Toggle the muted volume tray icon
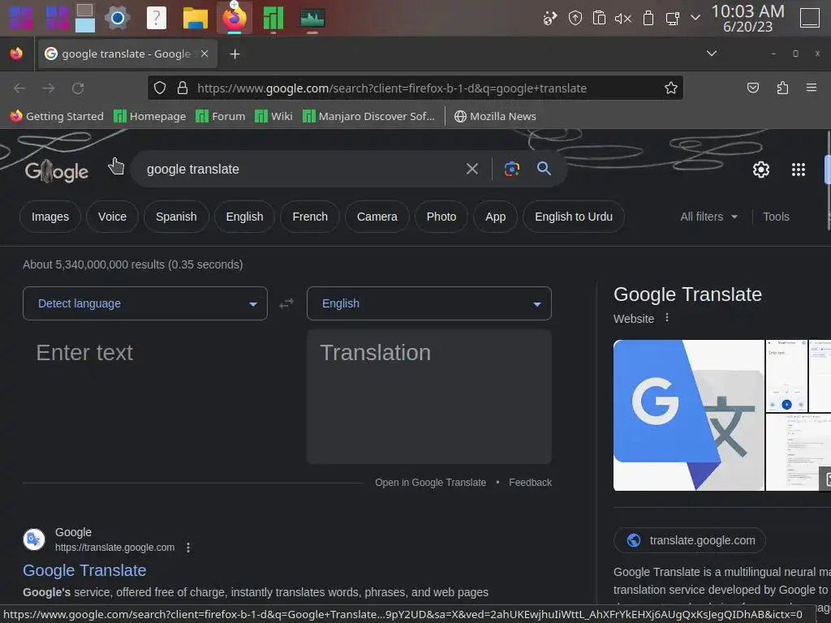 click(623, 19)
